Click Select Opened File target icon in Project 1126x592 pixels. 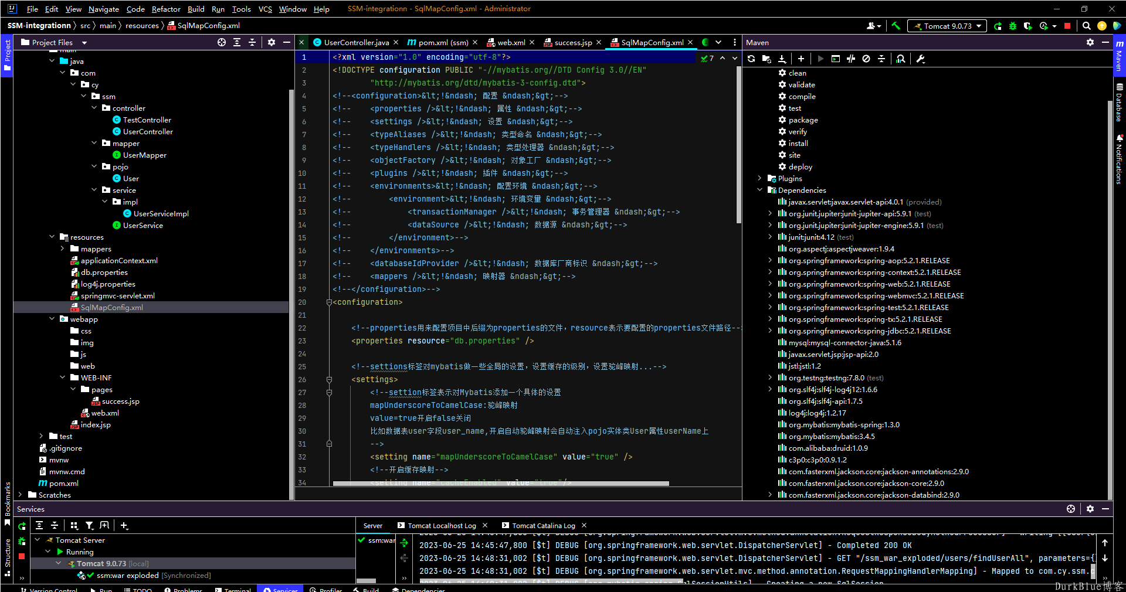222,42
